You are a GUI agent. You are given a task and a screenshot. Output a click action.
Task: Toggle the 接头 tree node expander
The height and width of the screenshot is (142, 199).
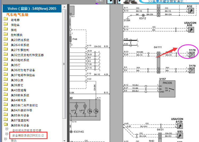click(x=5, y=139)
